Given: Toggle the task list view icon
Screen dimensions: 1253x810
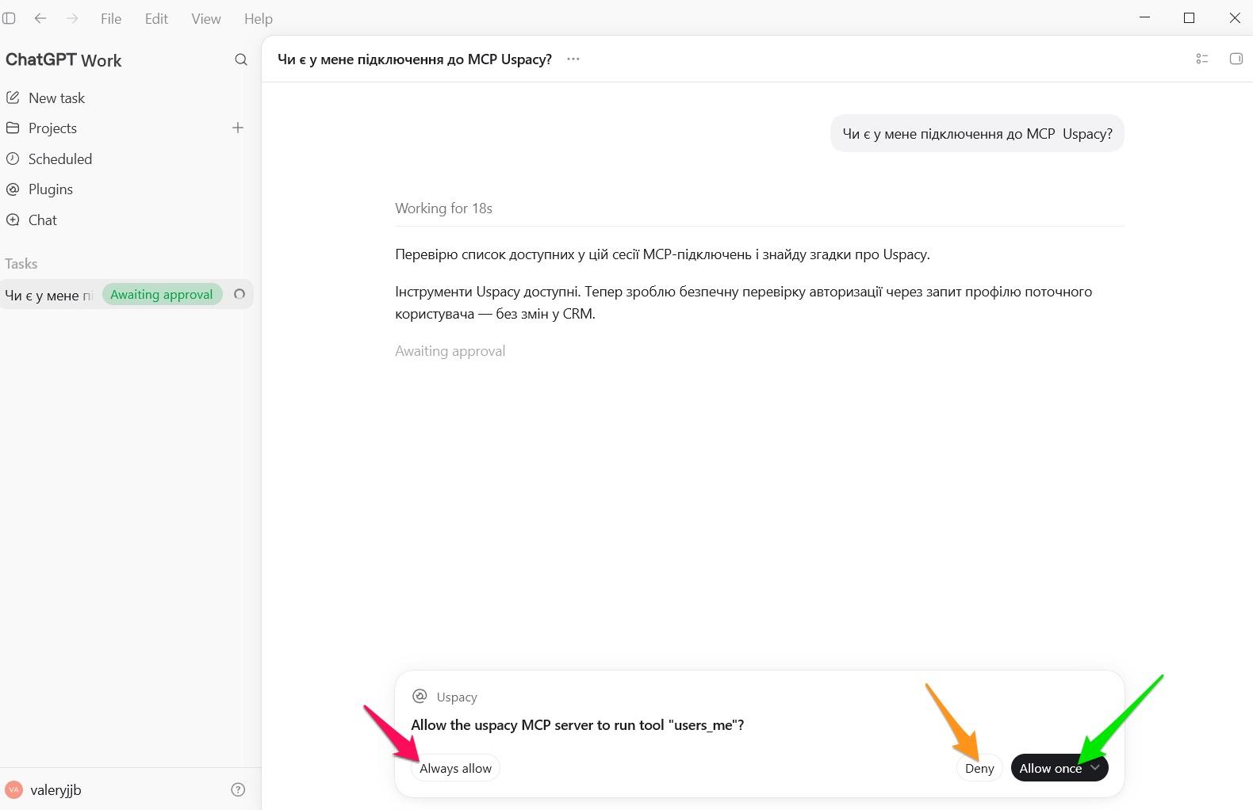Looking at the screenshot, I should (x=1202, y=59).
